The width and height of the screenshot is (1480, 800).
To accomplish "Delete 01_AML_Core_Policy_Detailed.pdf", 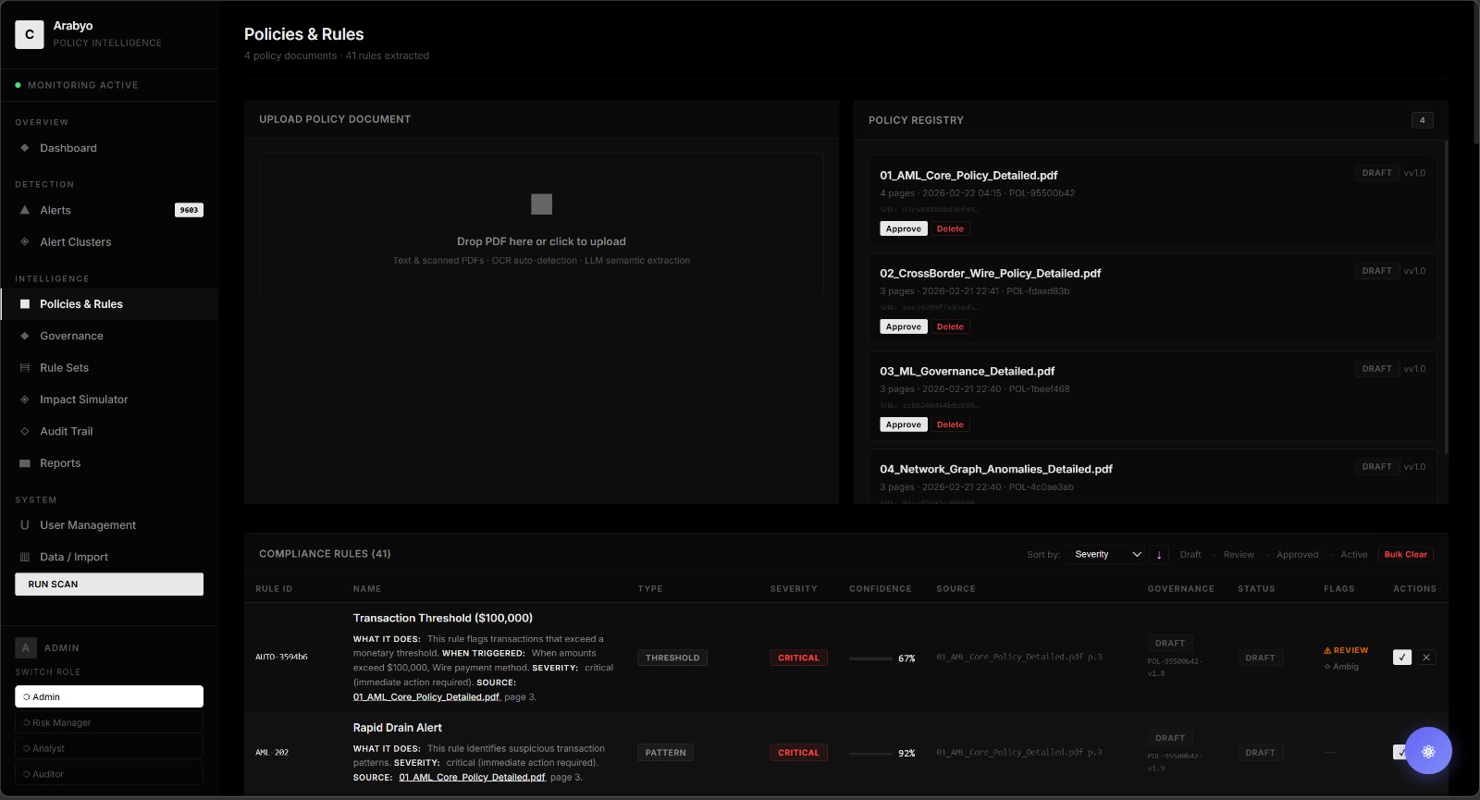I will point(950,228).
